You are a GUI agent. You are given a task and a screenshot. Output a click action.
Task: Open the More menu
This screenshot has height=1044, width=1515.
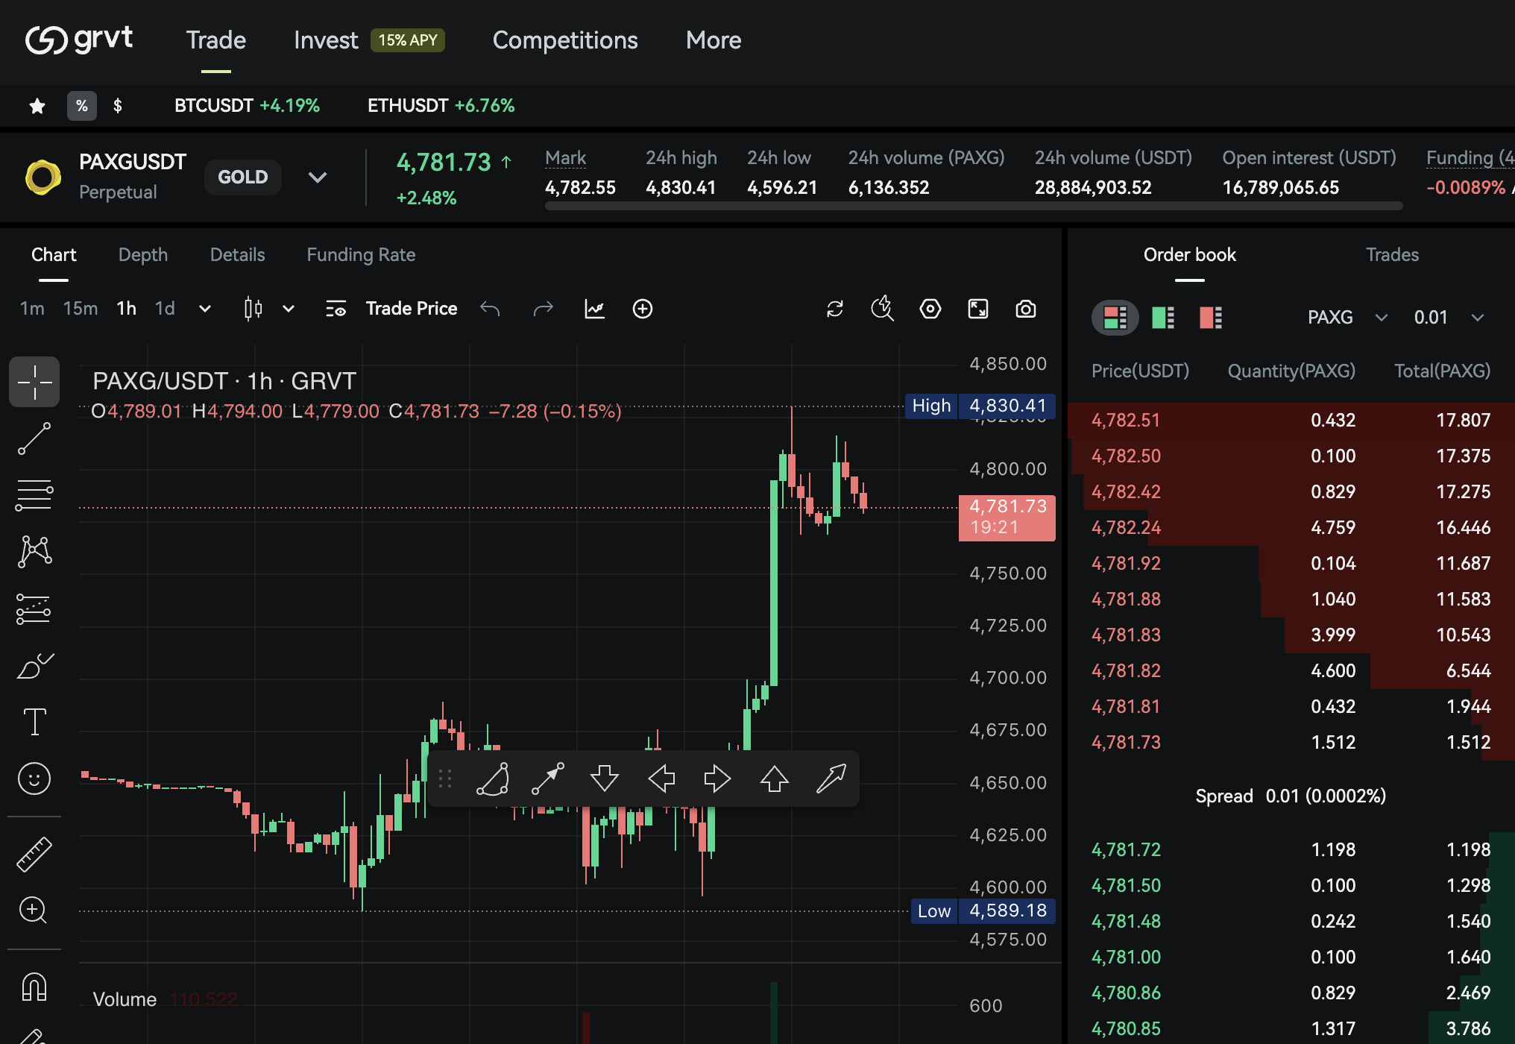[714, 40]
